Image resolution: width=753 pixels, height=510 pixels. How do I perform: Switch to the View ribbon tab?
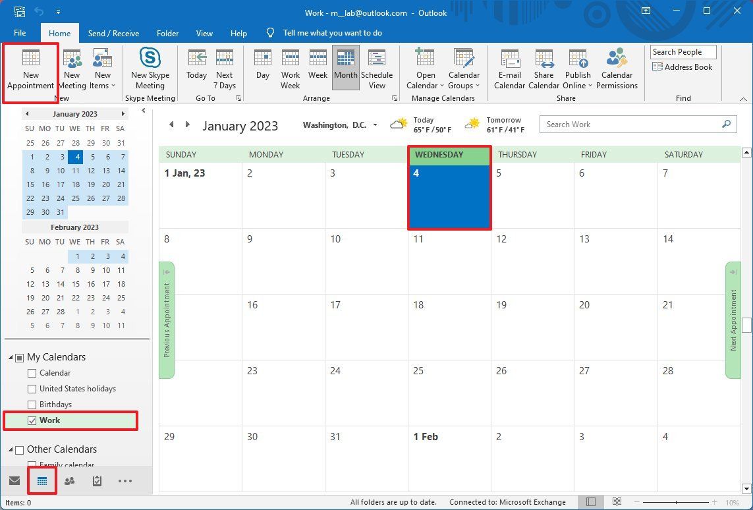(x=204, y=33)
